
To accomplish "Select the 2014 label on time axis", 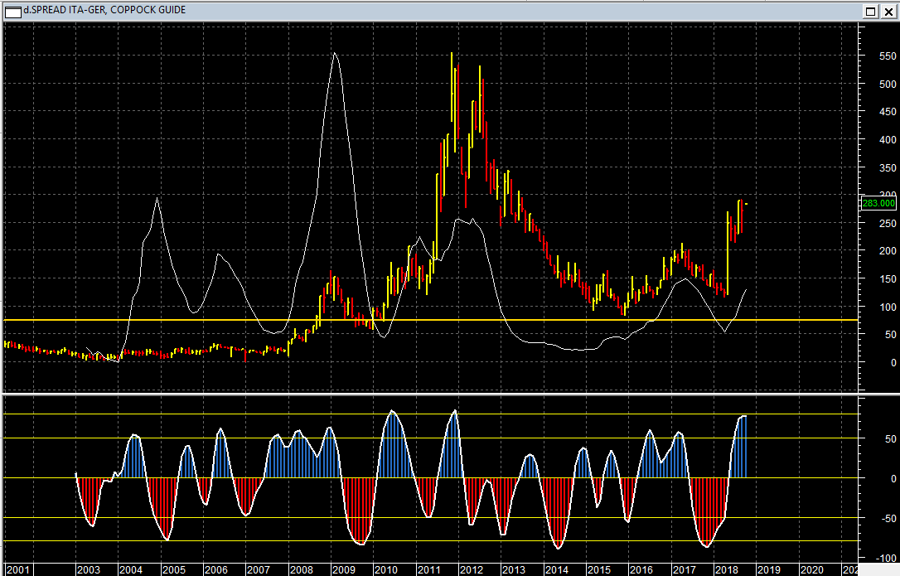I will [x=556, y=569].
